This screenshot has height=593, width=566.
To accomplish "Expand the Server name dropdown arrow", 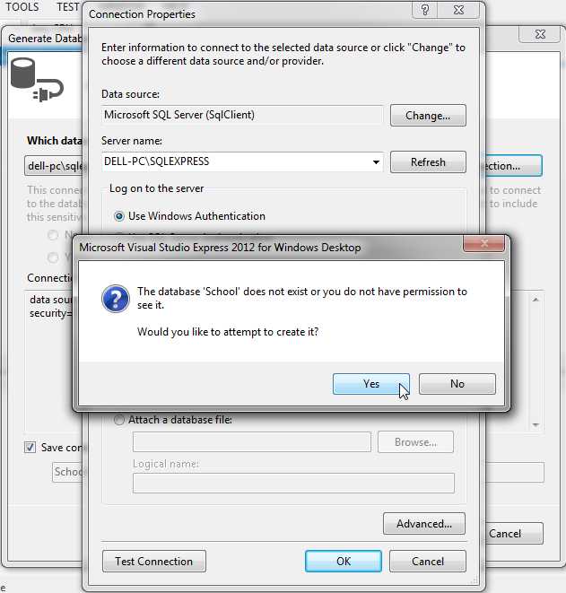I will click(376, 162).
